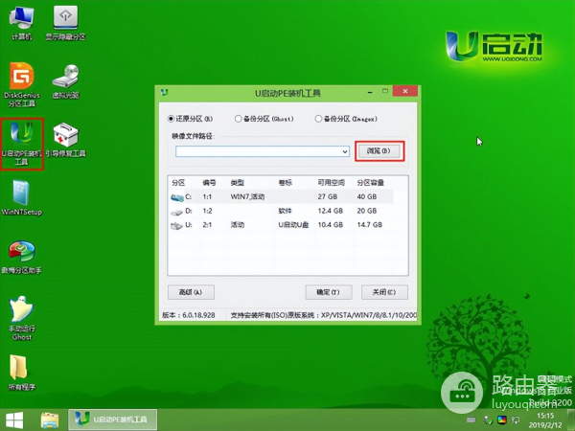The image size is (575, 431).
Task: Click the 10.4 GB free space value
Action: coord(331,225)
